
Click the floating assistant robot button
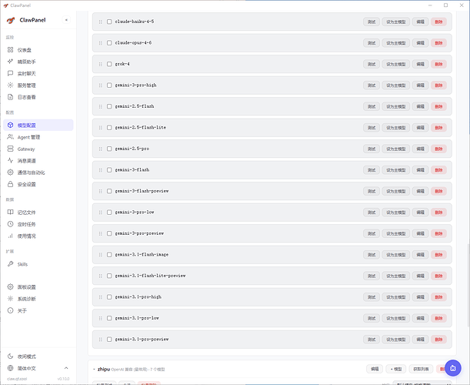tap(452, 368)
